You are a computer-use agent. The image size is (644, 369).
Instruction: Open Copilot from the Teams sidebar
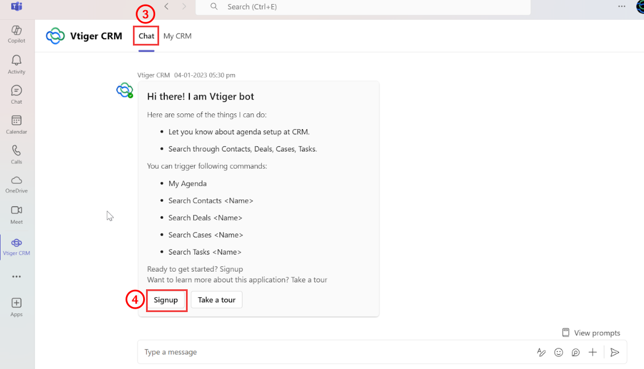point(17,34)
